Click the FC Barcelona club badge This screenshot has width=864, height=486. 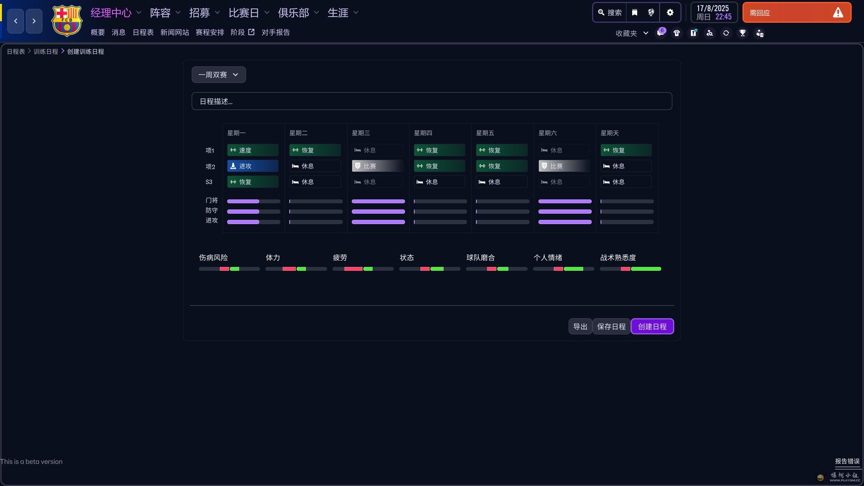point(67,21)
